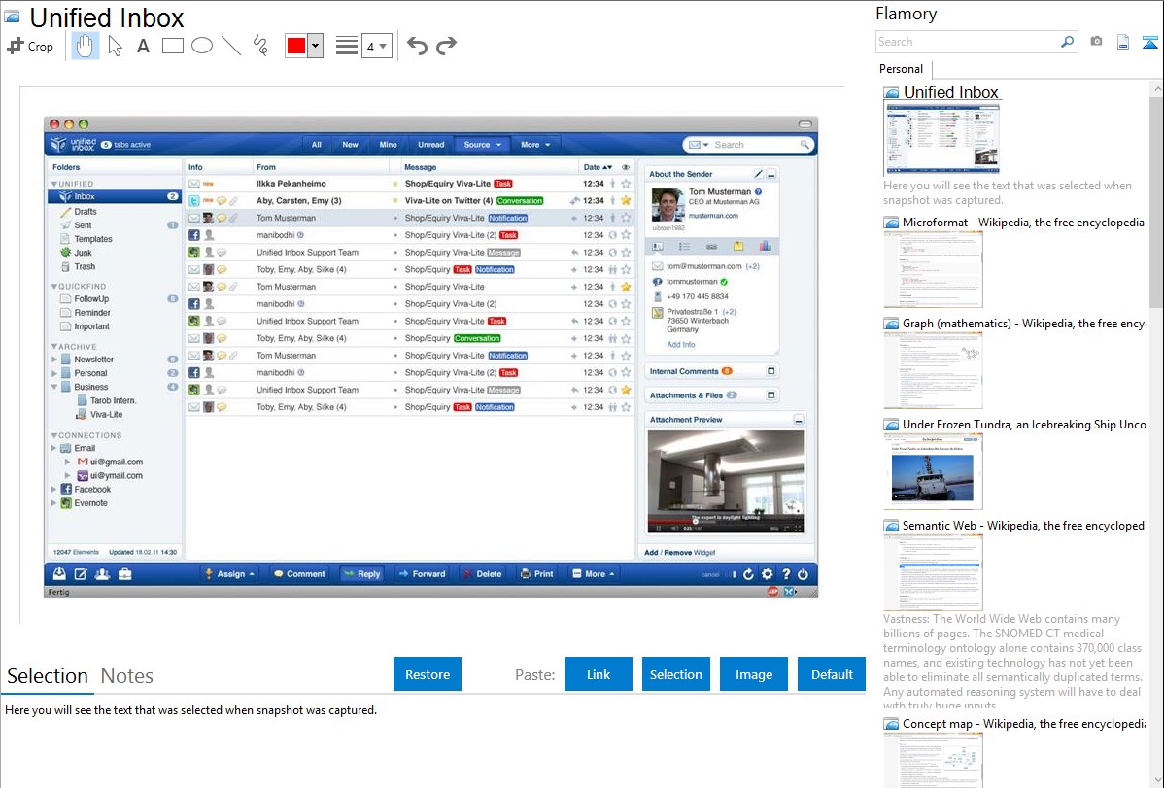Click the Crop tool button
Screen dimensions: 1164x788
pyautogui.click(x=30, y=46)
